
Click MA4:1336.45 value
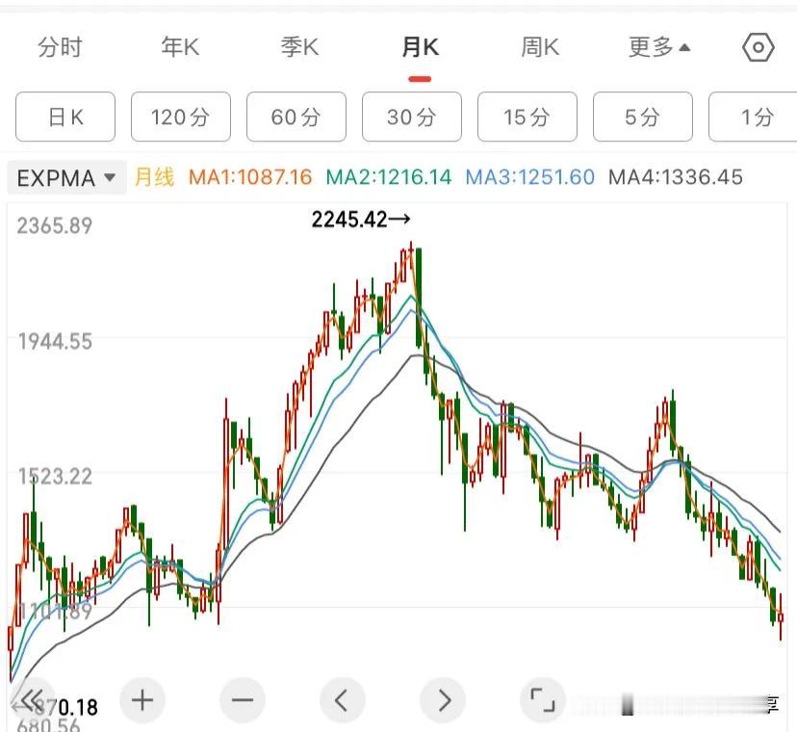[676, 177]
